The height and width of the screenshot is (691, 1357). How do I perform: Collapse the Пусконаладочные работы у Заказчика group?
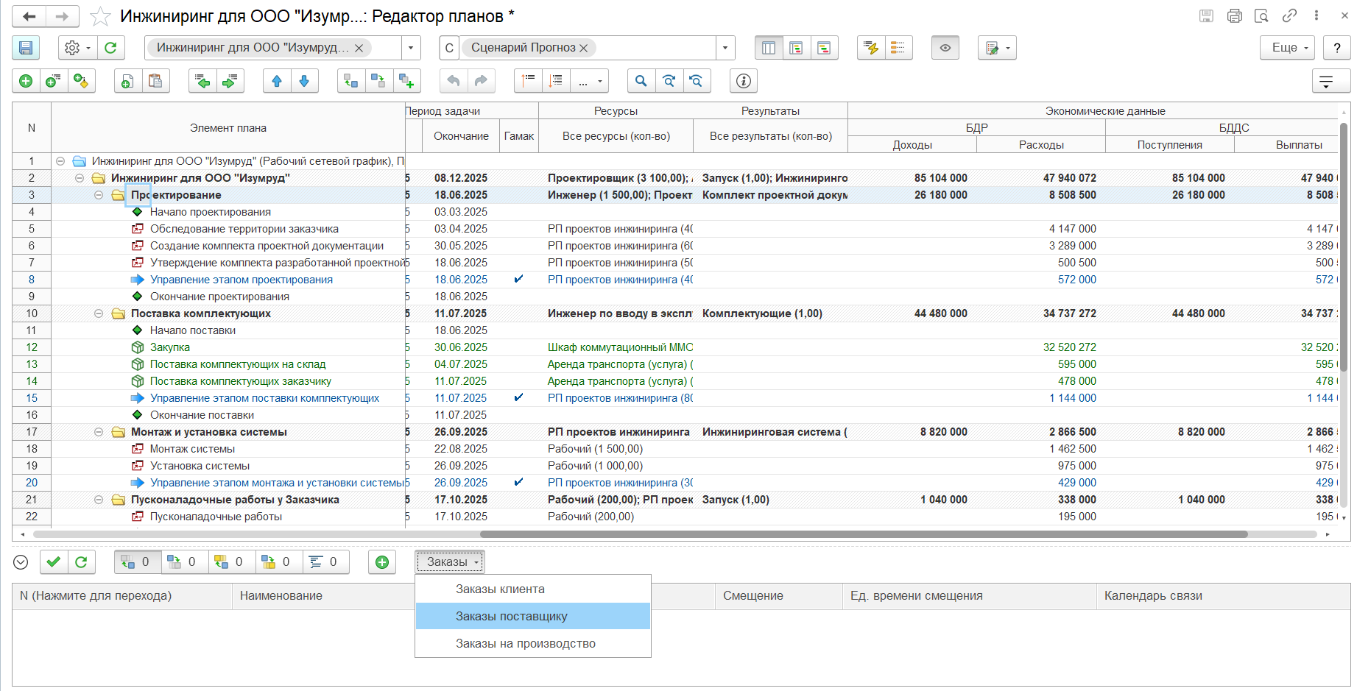pos(99,500)
